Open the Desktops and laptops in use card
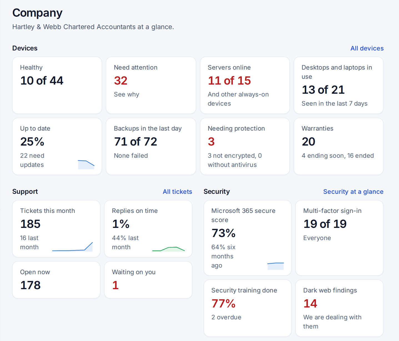This screenshot has height=341, width=399. click(338, 85)
